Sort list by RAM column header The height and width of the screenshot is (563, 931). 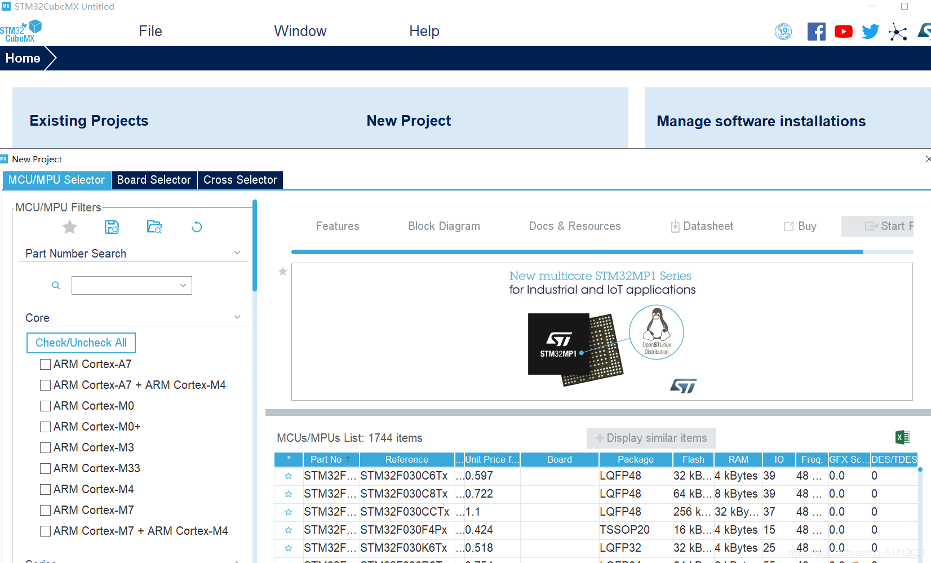click(738, 459)
